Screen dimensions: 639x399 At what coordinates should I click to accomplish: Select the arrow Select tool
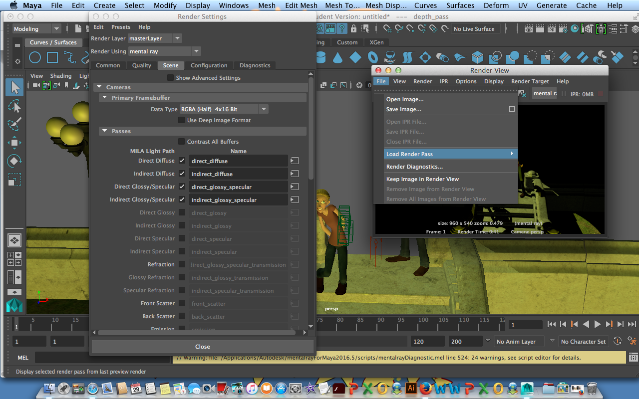point(14,88)
